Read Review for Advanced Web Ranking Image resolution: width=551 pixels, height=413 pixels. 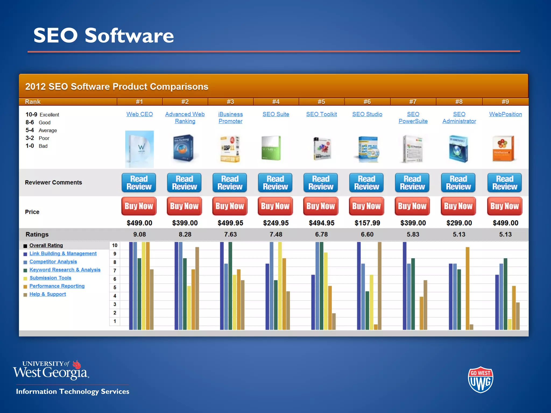(184, 183)
